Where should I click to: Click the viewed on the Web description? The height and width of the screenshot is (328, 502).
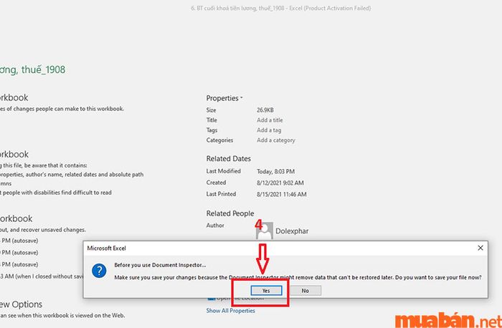(x=62, y=315)
